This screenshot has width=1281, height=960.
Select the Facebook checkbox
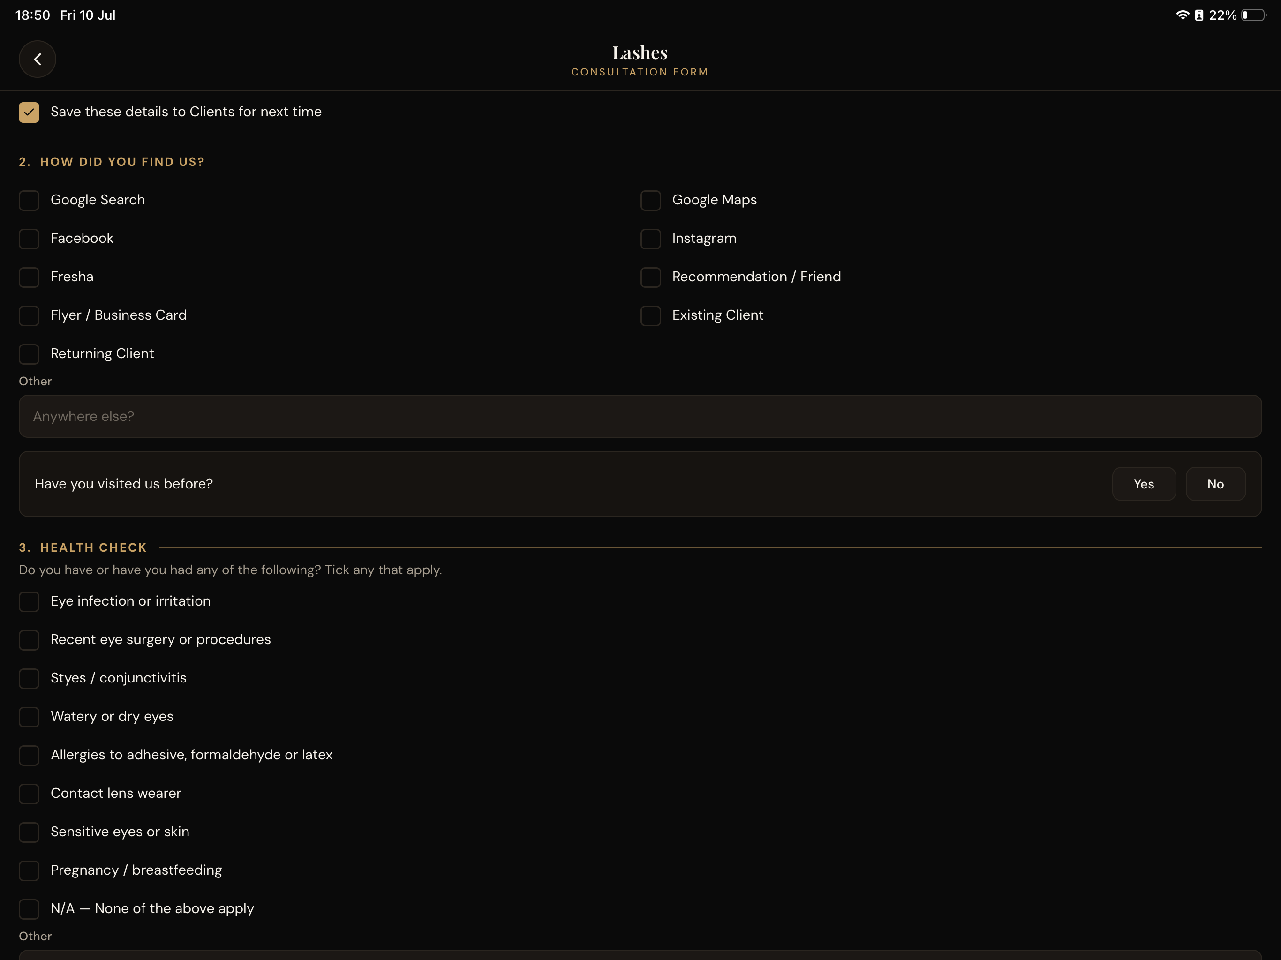pos(29,239)
